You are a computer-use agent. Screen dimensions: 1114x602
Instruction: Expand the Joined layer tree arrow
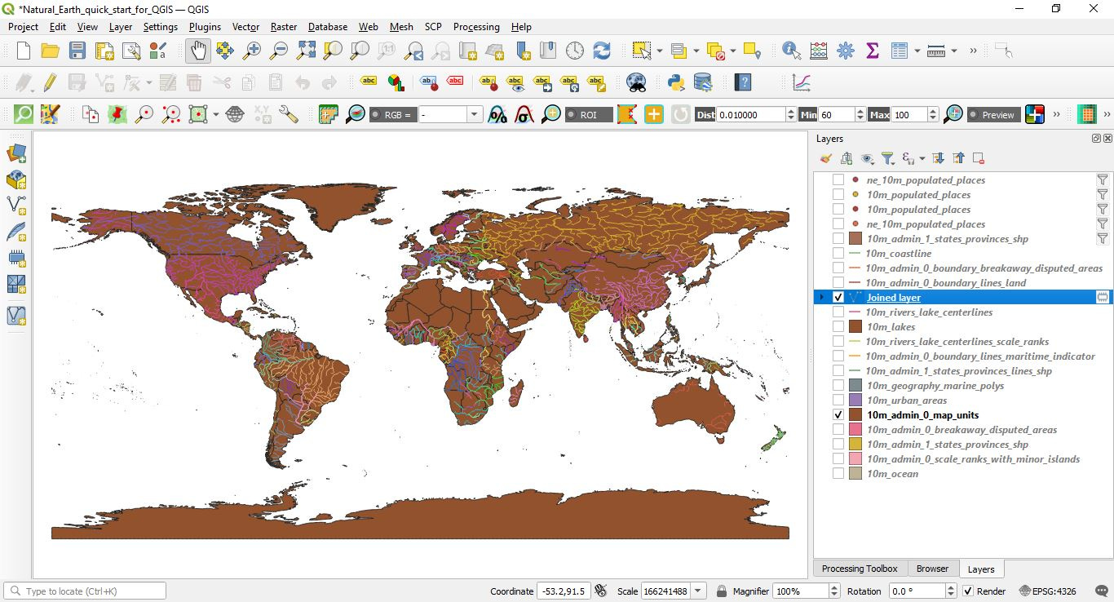(821, 297)
